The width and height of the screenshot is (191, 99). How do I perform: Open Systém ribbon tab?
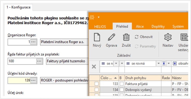(x=178, y=26)
